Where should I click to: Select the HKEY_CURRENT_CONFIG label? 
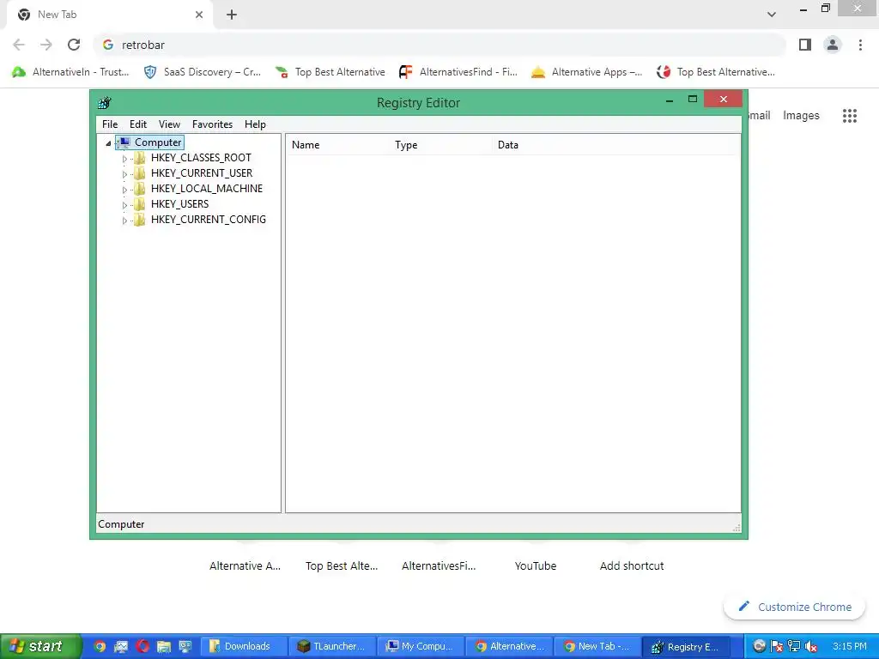pos(209,220)
